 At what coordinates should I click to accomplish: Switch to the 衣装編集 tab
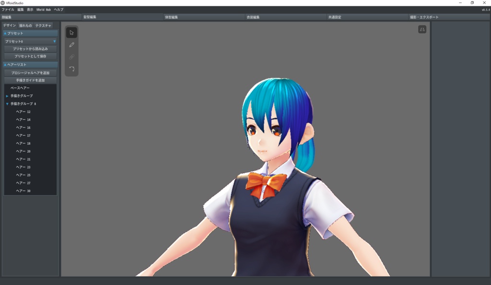pyautogui.click(x=286, y=17)
